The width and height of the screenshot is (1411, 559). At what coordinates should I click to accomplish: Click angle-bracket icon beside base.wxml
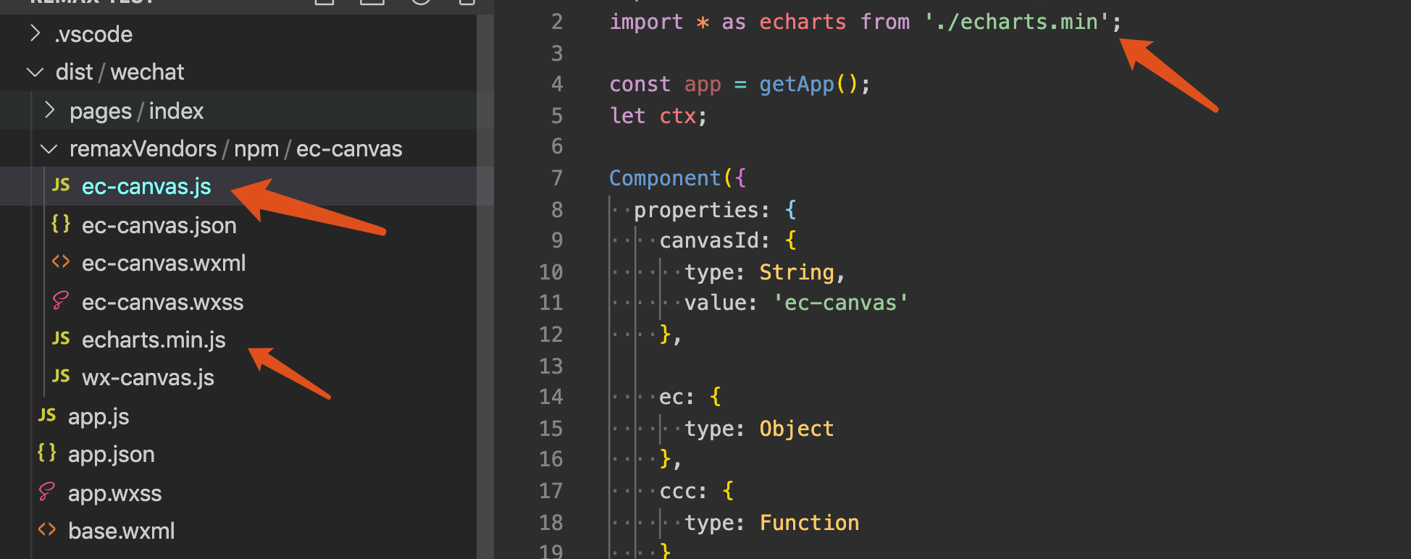(47, 529)
